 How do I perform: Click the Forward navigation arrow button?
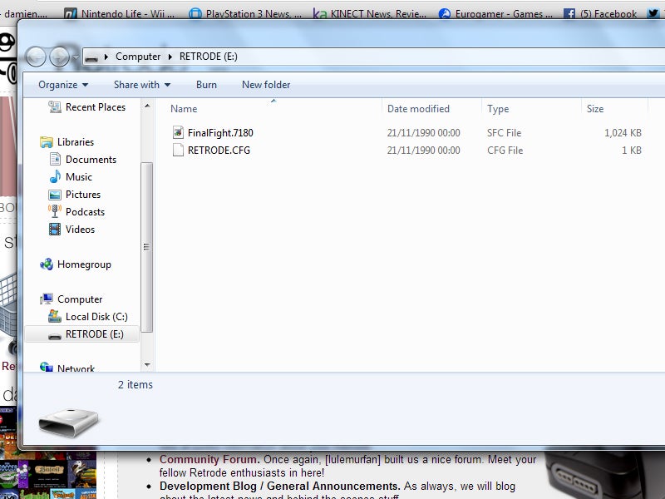click(x=59, y=57)
